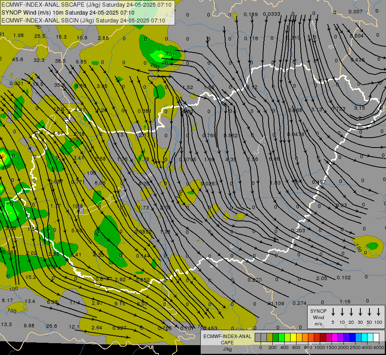Pick the first gray CAPE legend swatch
The height and width of the screenshot is (355, 386).
[x=258, y=337]
